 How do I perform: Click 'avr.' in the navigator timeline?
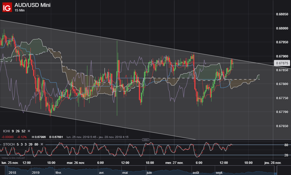coord(102,173)
